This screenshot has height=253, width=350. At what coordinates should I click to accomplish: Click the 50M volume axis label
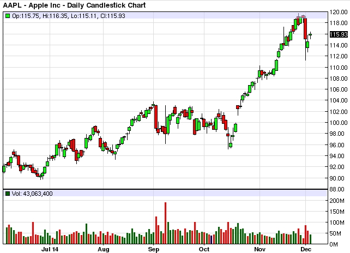point(335,233)
